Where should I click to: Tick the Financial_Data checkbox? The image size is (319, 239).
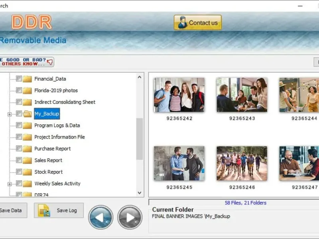[19, 78]
